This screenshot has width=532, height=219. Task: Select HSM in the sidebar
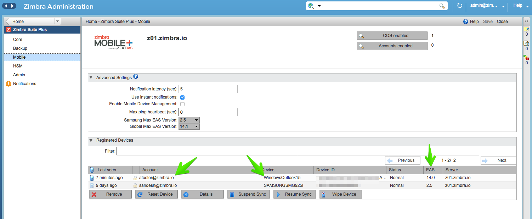(18, 66)
